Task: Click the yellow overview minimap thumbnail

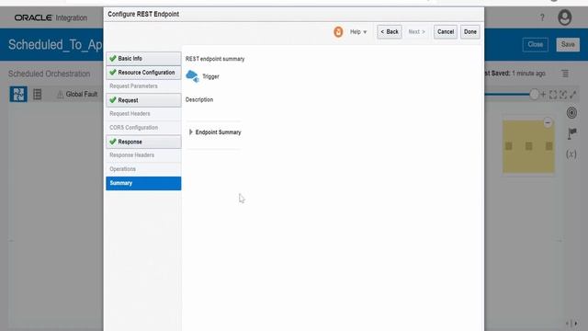Action: pos(528,147)
